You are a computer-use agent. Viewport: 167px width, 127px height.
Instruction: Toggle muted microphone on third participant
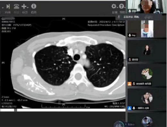coord(130,59)
